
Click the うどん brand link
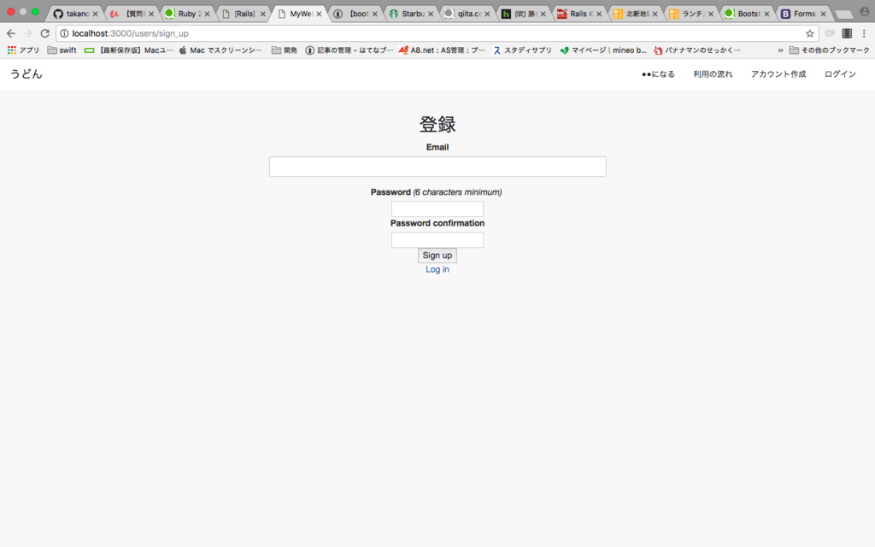pos(26,74)
